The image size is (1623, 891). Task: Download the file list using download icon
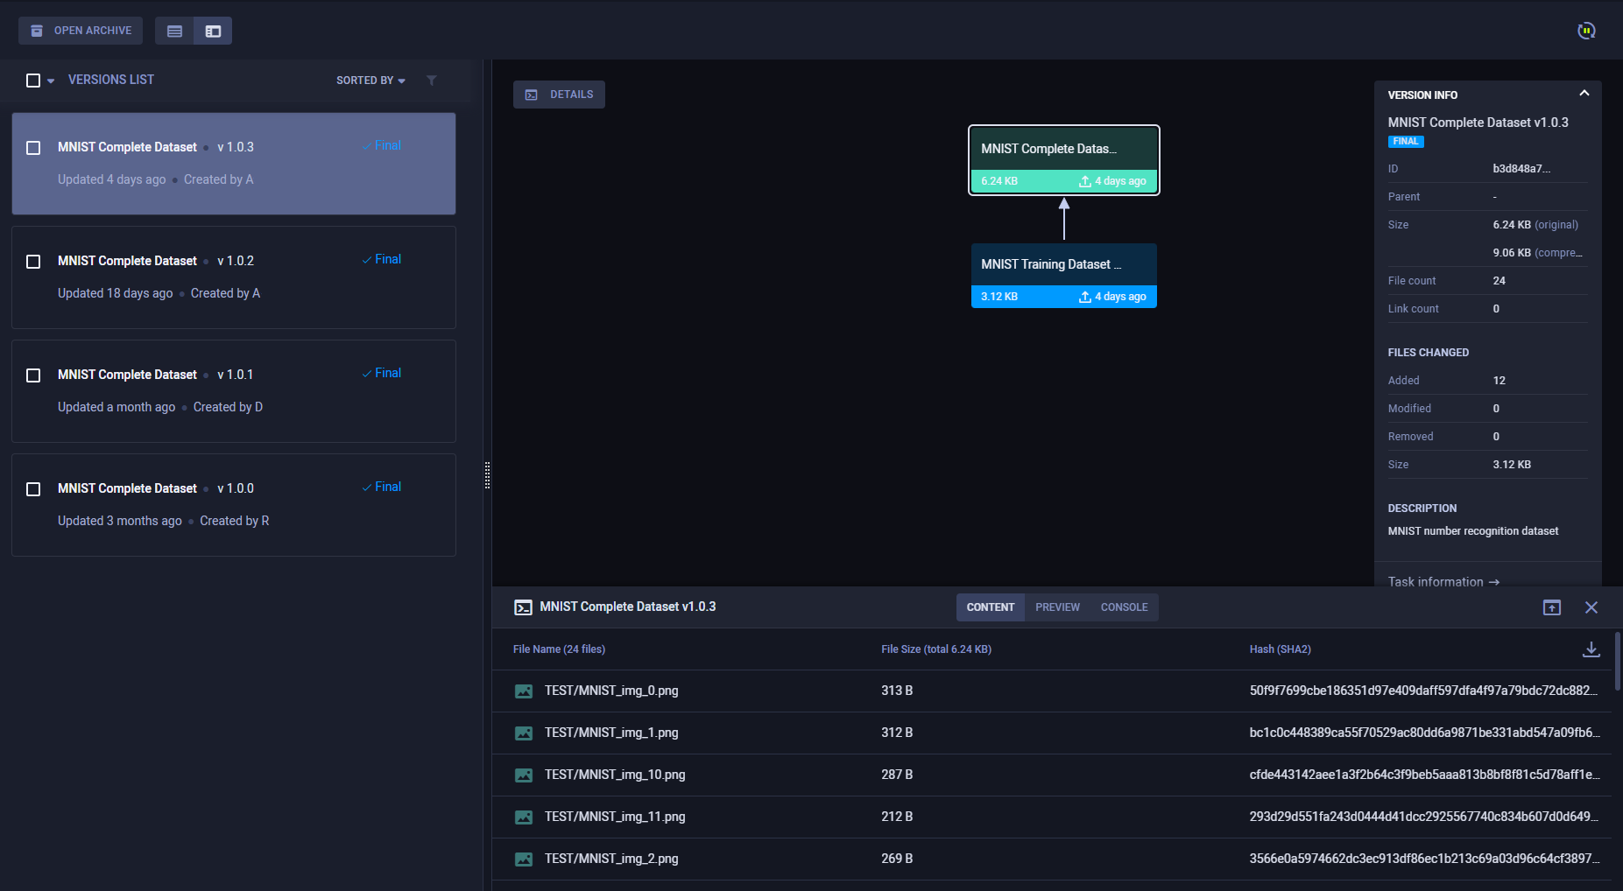1591,649
